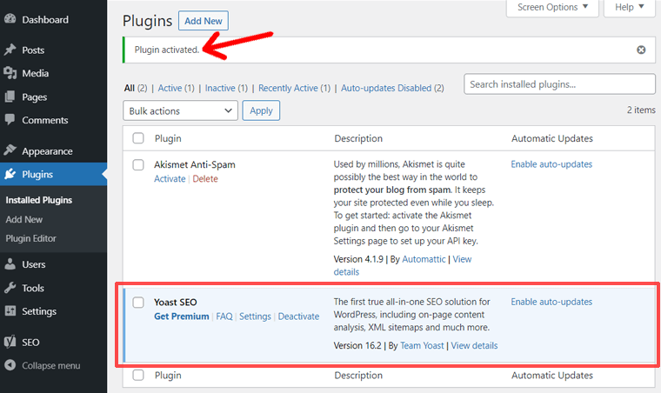
Task: Enable auto-updates for Akismet
Action: [551, 164]
